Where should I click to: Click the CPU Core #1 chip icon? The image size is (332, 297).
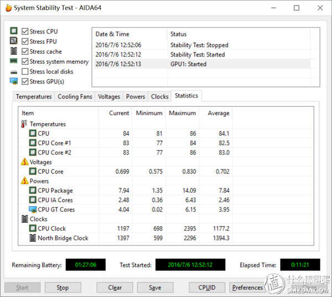pyautogui.click(x=33, y=142)
